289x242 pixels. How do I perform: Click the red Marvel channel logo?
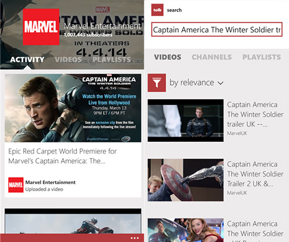[41, 27]
